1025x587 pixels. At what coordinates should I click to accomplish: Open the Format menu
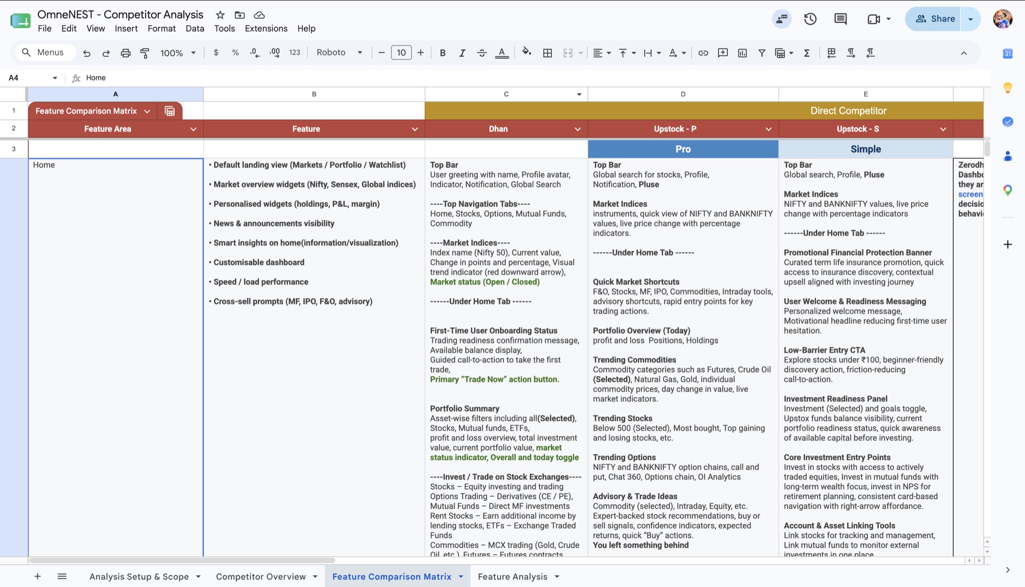pyautogui.click(x=161, y=29)
